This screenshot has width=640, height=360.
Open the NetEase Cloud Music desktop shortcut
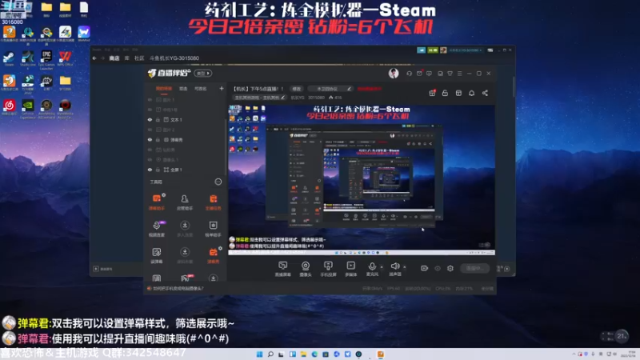tap(9, 108)
